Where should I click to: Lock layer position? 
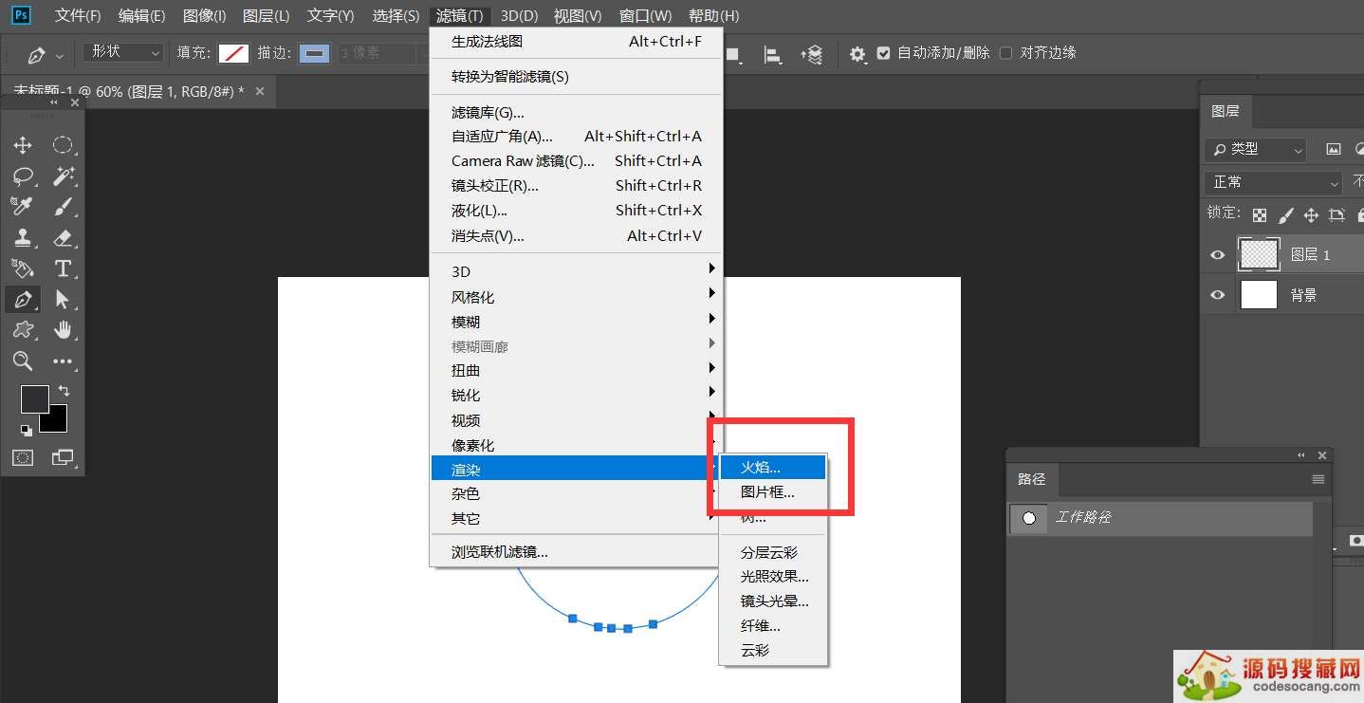pos(1311,215)
